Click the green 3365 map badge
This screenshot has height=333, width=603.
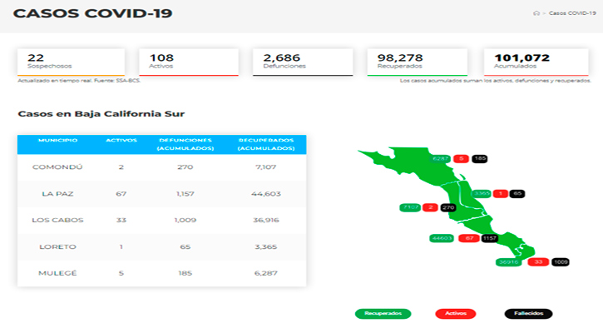pyautogui.click(x=482, y=194)
